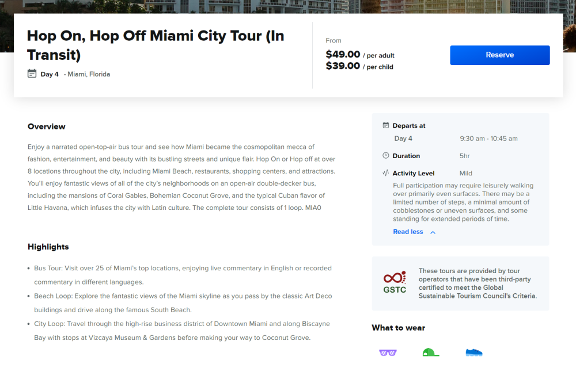Click the Miami, Florida location text

pos(89,74)
